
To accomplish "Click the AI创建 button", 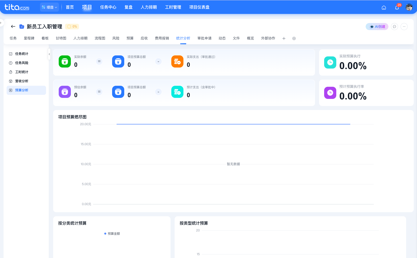I will tap(377, 27).
